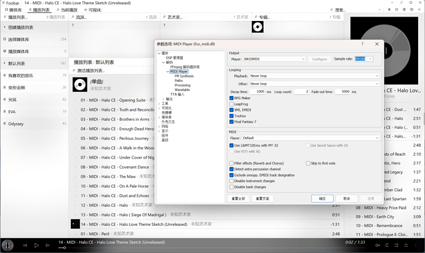The width and height of the screenshot is (425, 253).
Task: Toggle Use LibMT32Emu with MT-32
Action: (232, 145)
